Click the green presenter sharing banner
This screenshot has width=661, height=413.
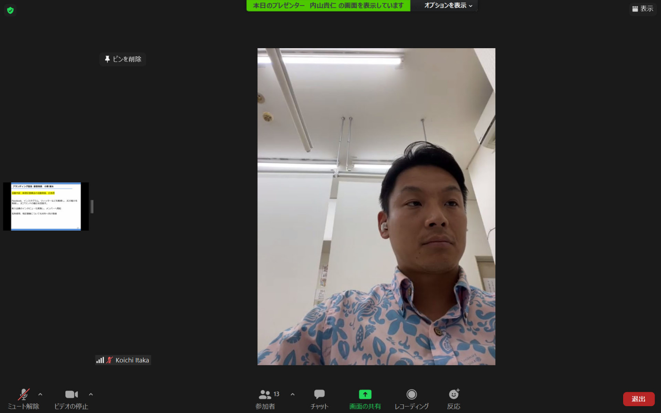pos(328,6)
